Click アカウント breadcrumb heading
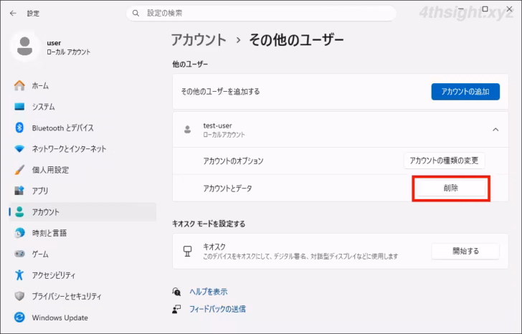The image size is (522, 334). click(x=199, y=40)
